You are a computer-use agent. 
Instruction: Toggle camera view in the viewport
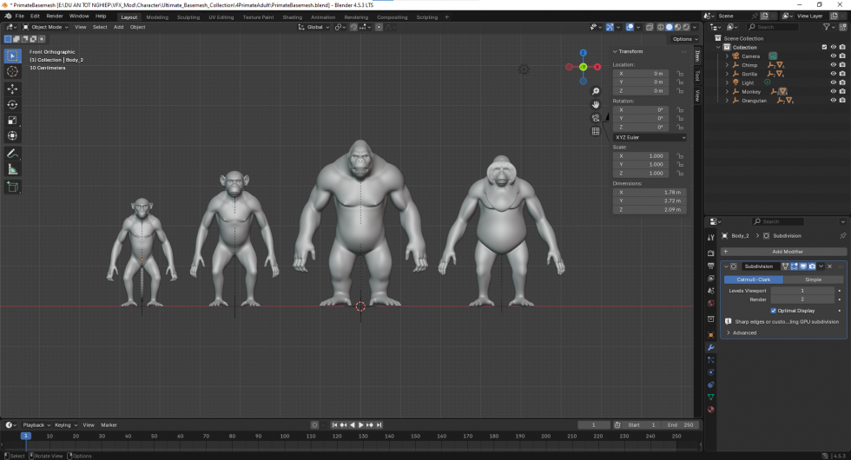click(x=596, y=118)
